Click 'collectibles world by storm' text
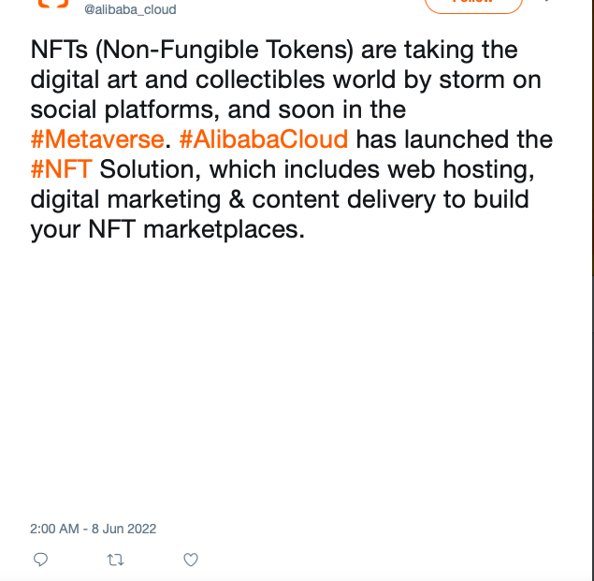Screen dimensions: 594x581 349,80
